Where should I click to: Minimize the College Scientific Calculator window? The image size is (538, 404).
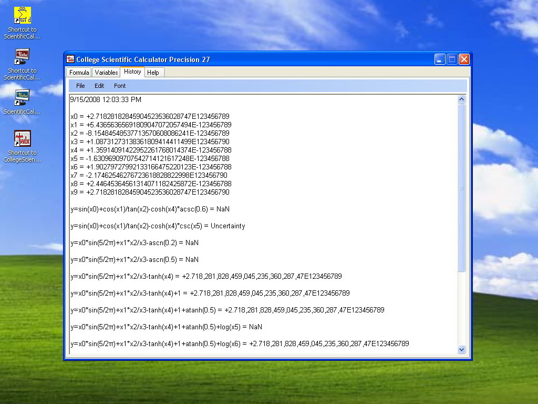point(440,59)
